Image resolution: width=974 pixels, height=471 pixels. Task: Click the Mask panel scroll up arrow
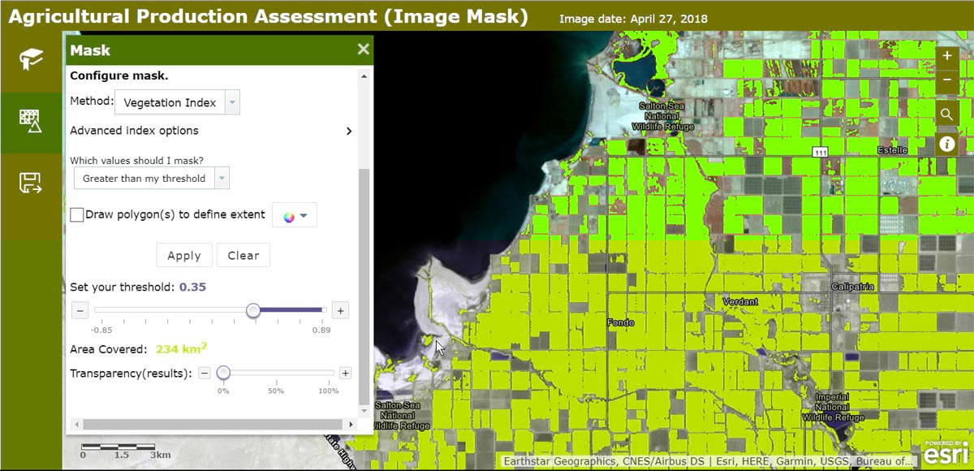click(364, 76)
